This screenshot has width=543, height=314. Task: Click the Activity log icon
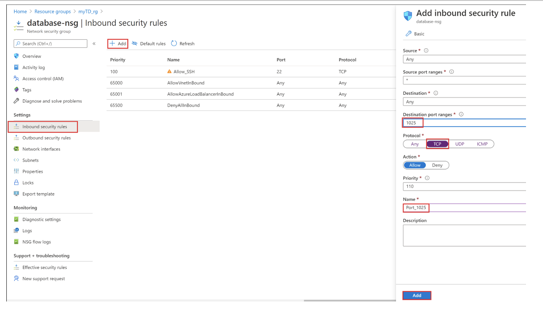pos(17,67)
